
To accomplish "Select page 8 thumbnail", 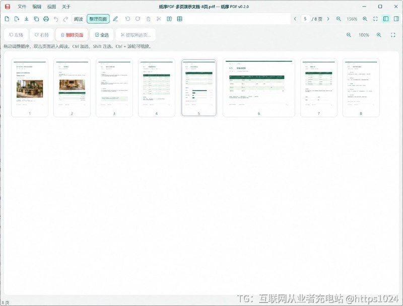I will point(361,88).
